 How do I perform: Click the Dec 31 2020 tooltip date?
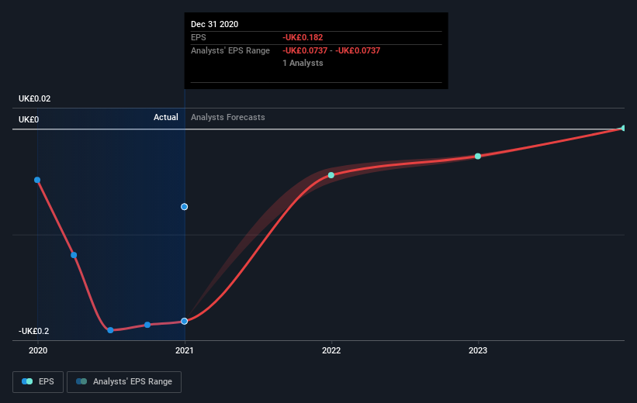[214, 24]
